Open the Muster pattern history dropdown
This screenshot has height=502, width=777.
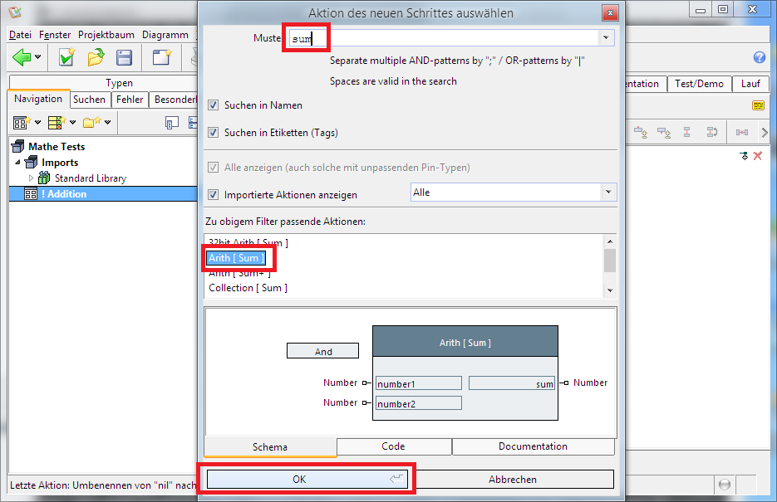pyautogui.click(x=606, y=37)
